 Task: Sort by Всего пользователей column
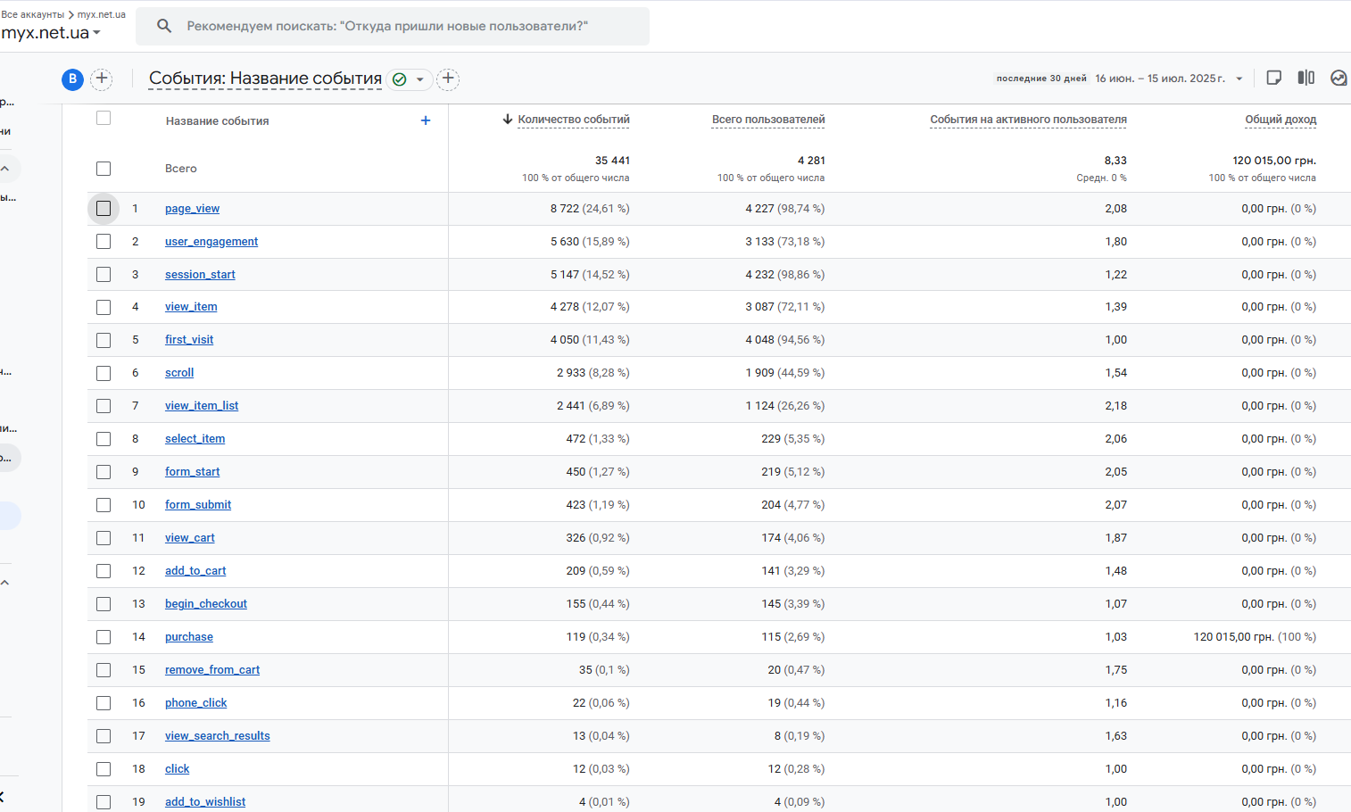tap(768, 120)
